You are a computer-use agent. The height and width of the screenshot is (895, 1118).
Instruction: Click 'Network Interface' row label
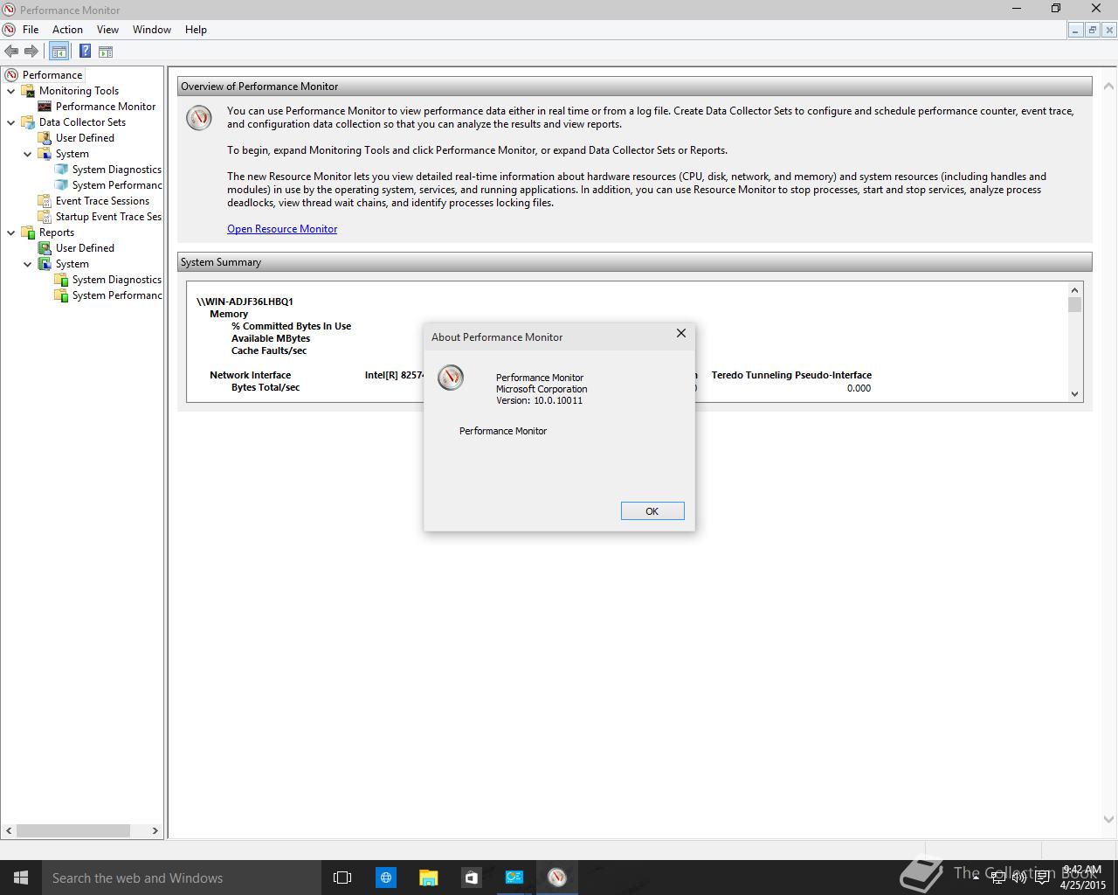click(x=250, y=375)
